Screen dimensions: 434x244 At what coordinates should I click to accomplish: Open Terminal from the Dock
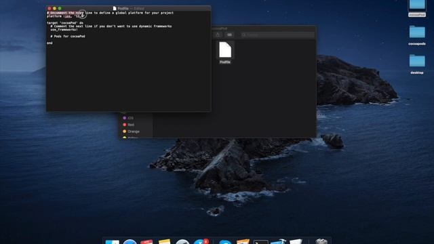tap(260, 242)
